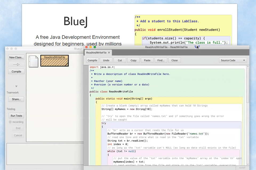Select the ReadAndWriteFile class box
The image size is (256, 170).
[54, 61]
